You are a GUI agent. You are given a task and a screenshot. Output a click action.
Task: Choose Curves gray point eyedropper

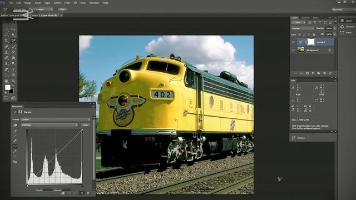[15, 136]
